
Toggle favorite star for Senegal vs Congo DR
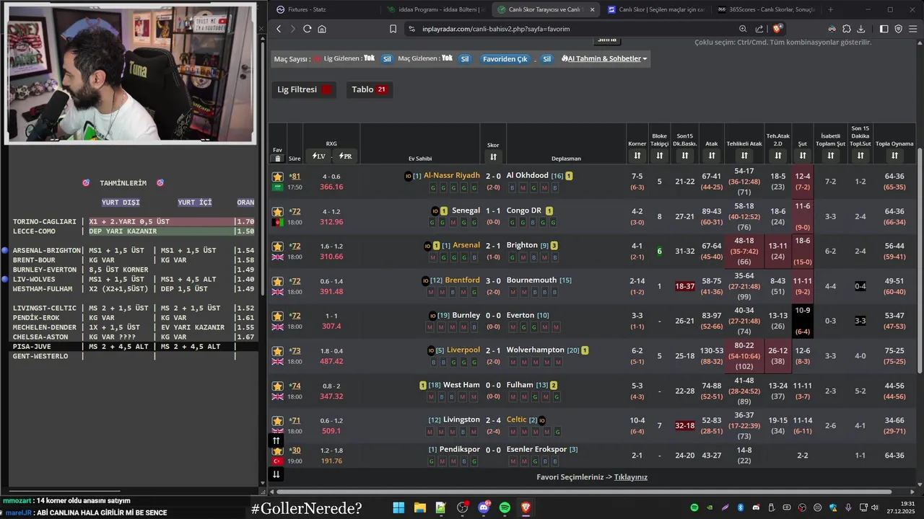click(277, 212)
